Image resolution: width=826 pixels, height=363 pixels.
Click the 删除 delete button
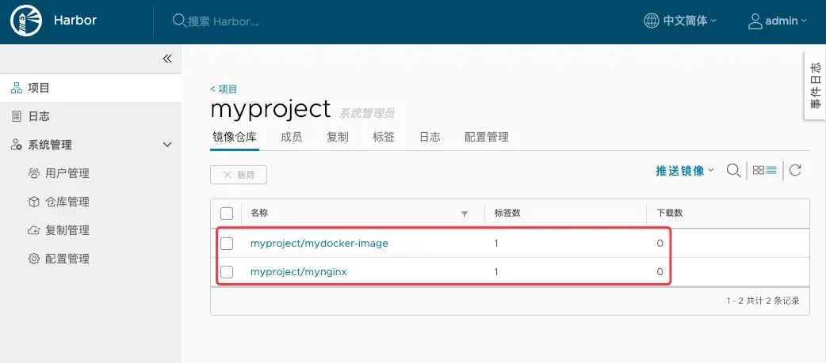coord(239,175)
